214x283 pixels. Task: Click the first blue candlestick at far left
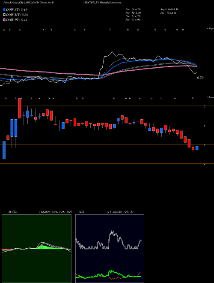(x=4, y=150)
